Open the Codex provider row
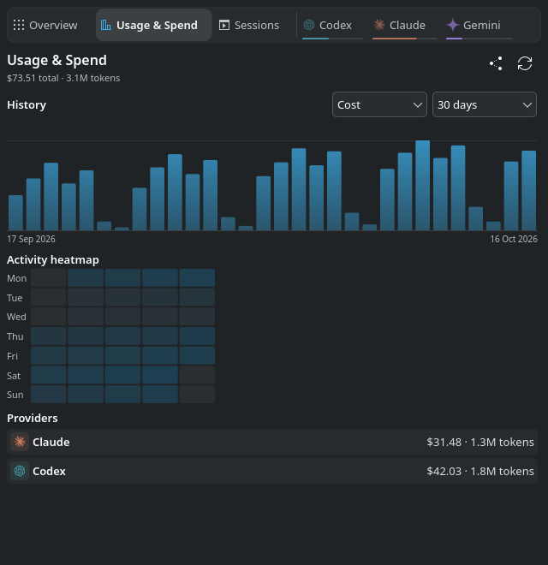Viewport: 548px width, 565px height. point(272,471)
